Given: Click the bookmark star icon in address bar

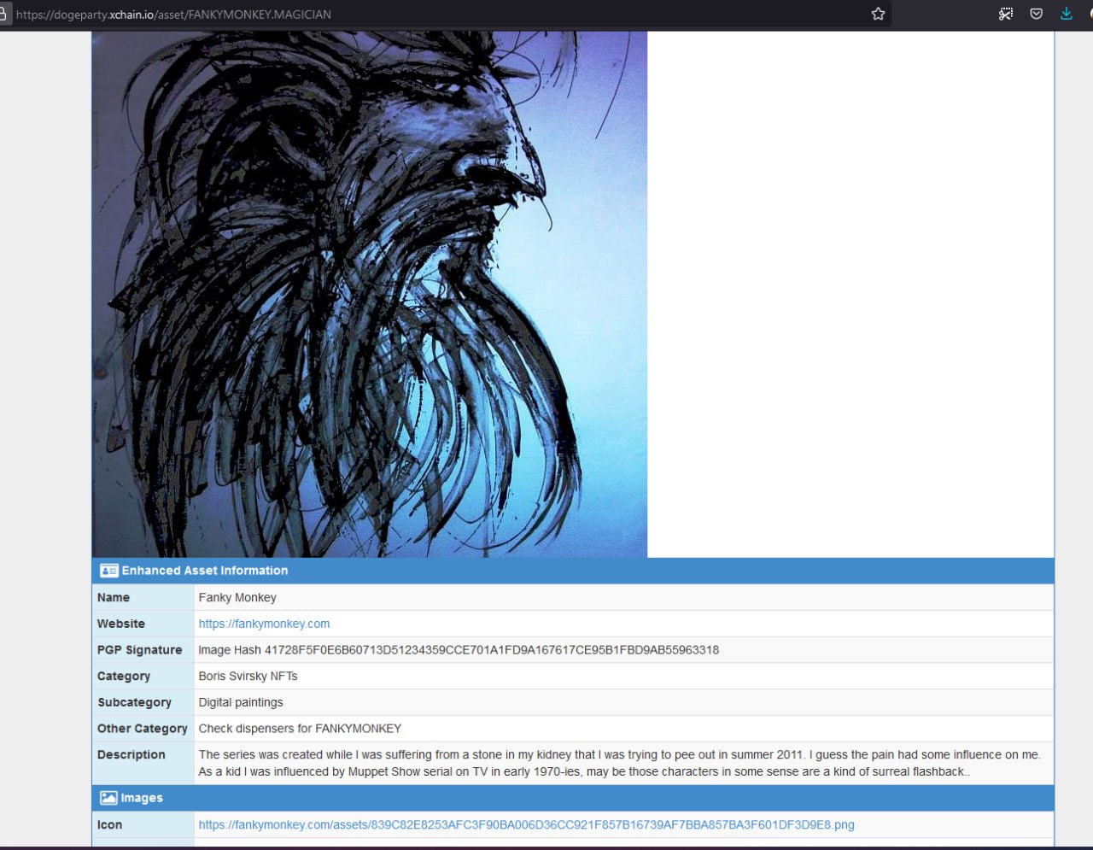Looking at the screenshot, I should (x=878, y=14).
